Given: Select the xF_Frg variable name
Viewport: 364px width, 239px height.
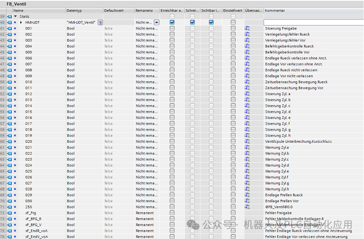Looking at the screenshot, I should coord(31,213).
